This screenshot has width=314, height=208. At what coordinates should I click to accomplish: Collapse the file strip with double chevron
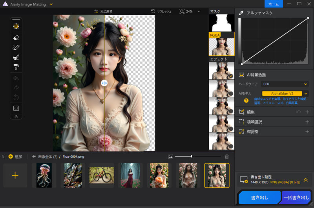click(3, 157)
